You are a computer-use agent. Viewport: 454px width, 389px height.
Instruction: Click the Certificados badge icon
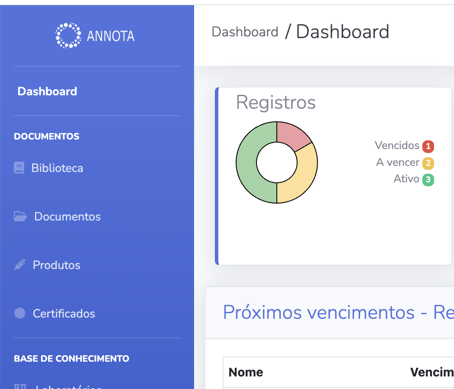(x=20, y=313)
